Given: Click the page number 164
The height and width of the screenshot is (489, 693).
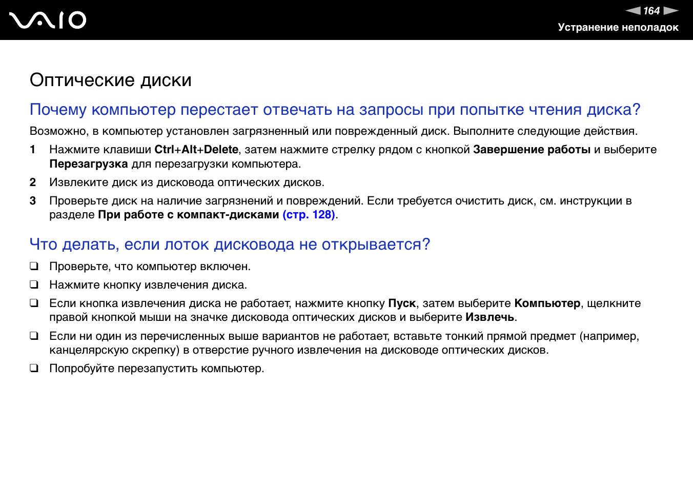Looking at the screenshot, I should [651, 11].
